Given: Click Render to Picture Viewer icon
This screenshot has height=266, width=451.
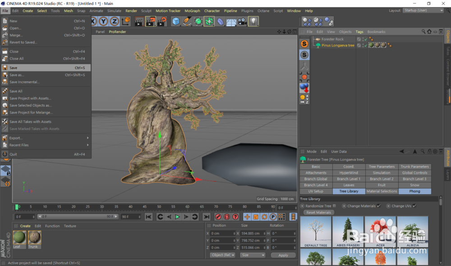Looking at the screenshot, I should click(150, 21).
